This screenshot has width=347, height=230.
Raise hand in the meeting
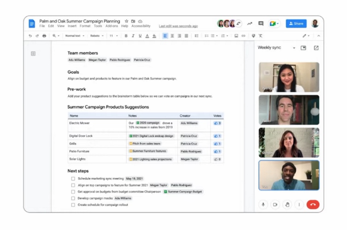click(287, 205)
